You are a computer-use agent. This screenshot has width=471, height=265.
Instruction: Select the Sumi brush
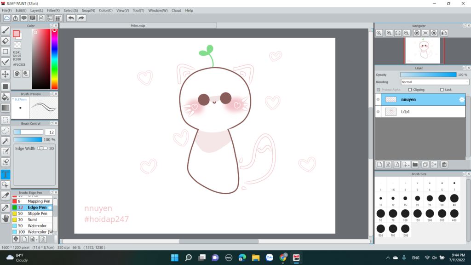pos(33,219)
